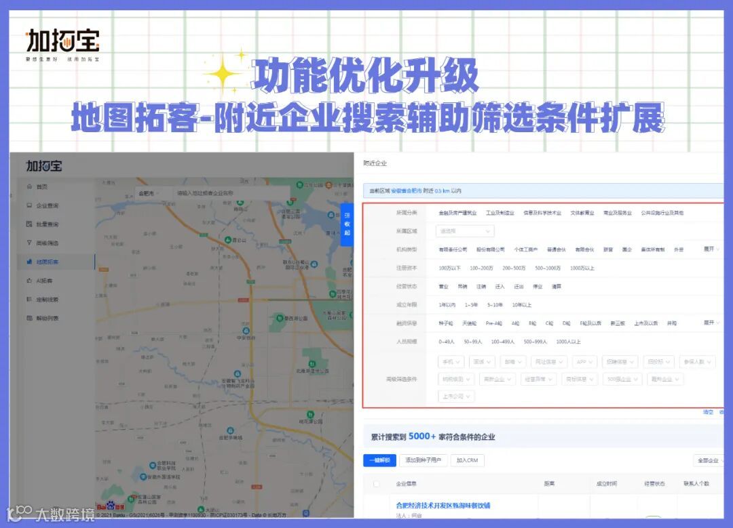This screenshot has width=733, height=528.
Task: Click the 加拓宝 logo in the app header
Action: pyautogui.click(x=44, y=166)
